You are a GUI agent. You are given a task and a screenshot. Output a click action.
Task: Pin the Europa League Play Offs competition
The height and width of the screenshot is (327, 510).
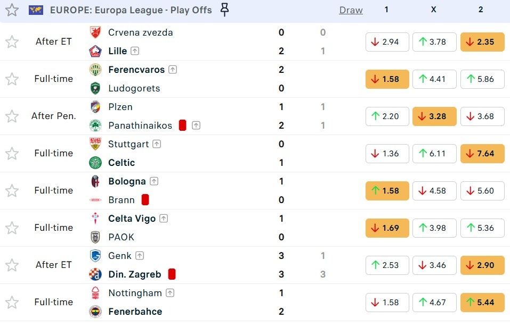(x=225, y=10)
